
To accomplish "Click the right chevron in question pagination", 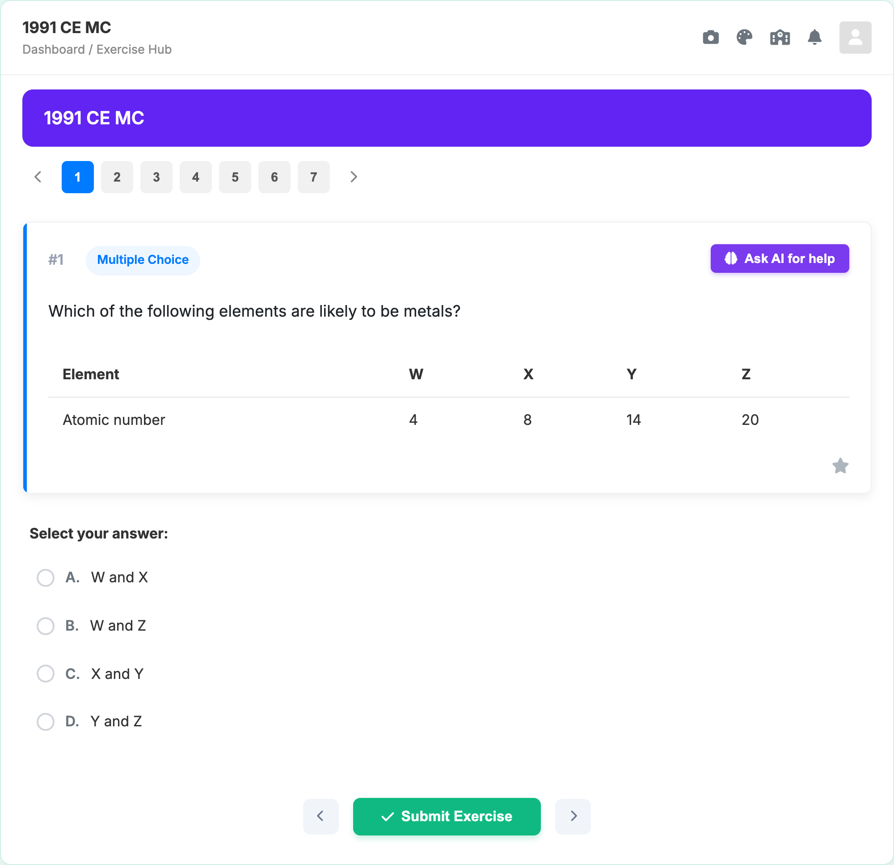I will (x=354, y=177).
